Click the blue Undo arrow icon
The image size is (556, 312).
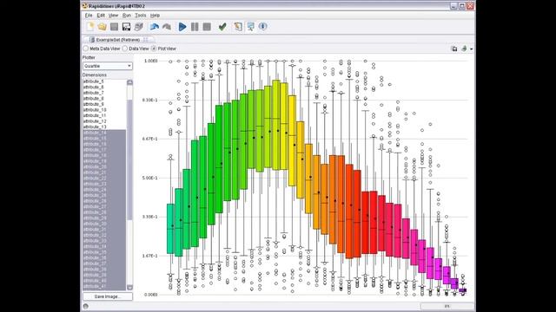pyautogui.click(x=155, y=27)
